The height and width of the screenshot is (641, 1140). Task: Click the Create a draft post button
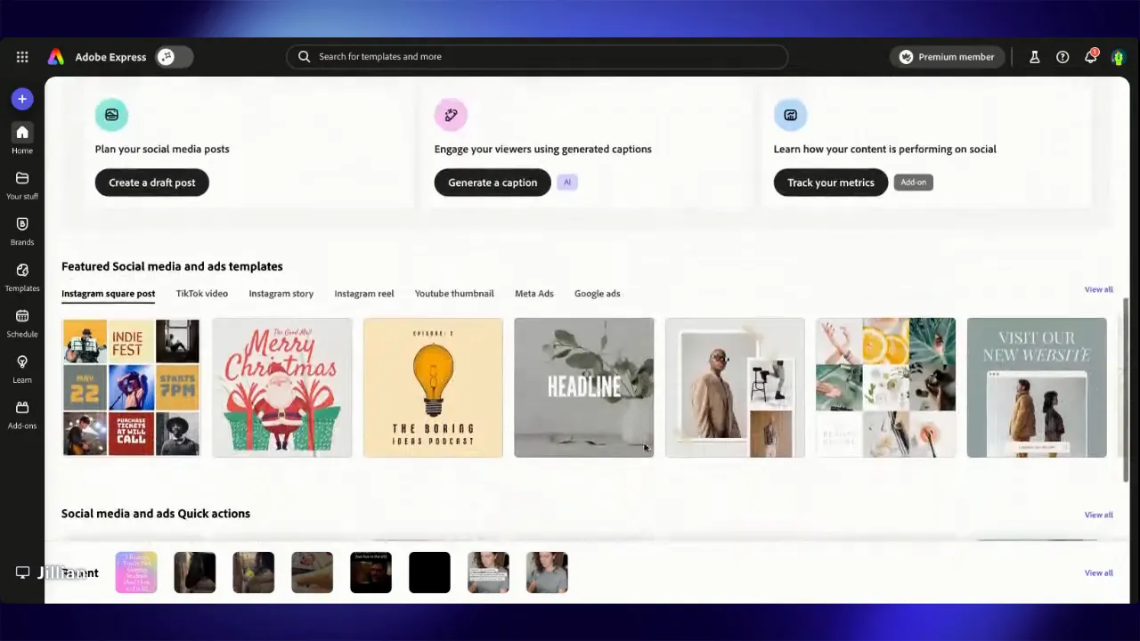151,183
